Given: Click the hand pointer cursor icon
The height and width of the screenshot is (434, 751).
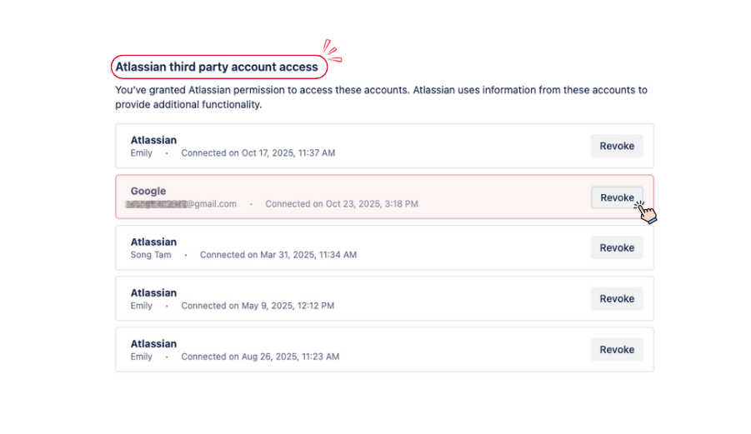Looking at the screenshot, I should pos(646,212).
